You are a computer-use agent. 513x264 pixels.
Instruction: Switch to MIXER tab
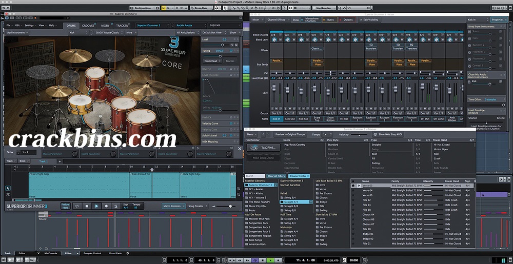pyautogui.click(x=105, y=26)
